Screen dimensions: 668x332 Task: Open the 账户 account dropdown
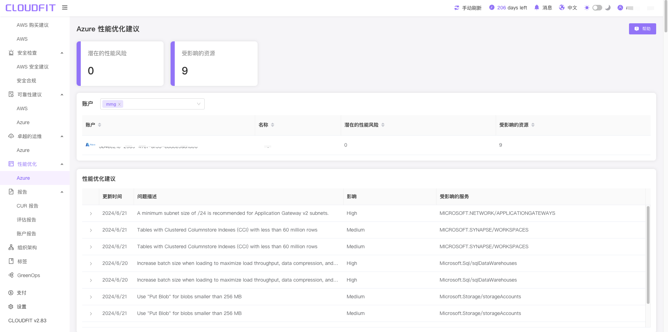point(152,104)
